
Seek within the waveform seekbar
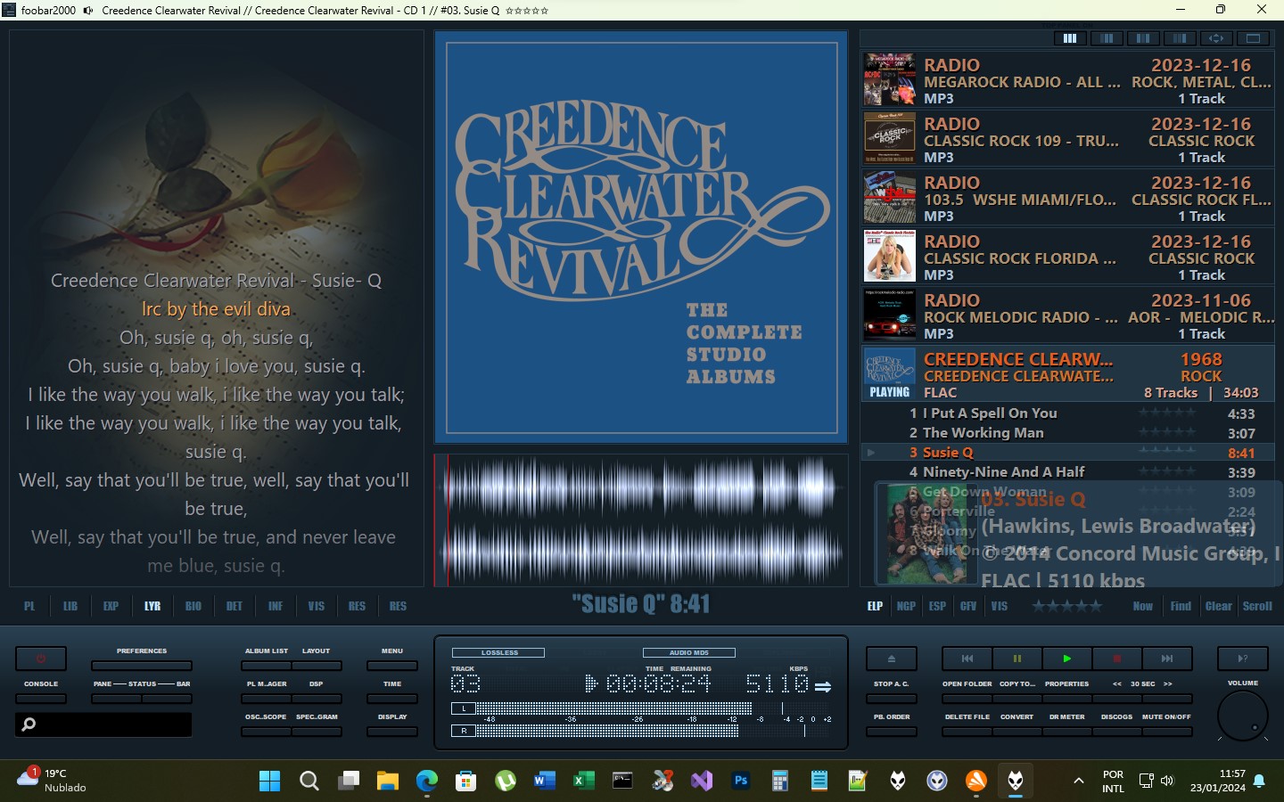coord(641,520)
